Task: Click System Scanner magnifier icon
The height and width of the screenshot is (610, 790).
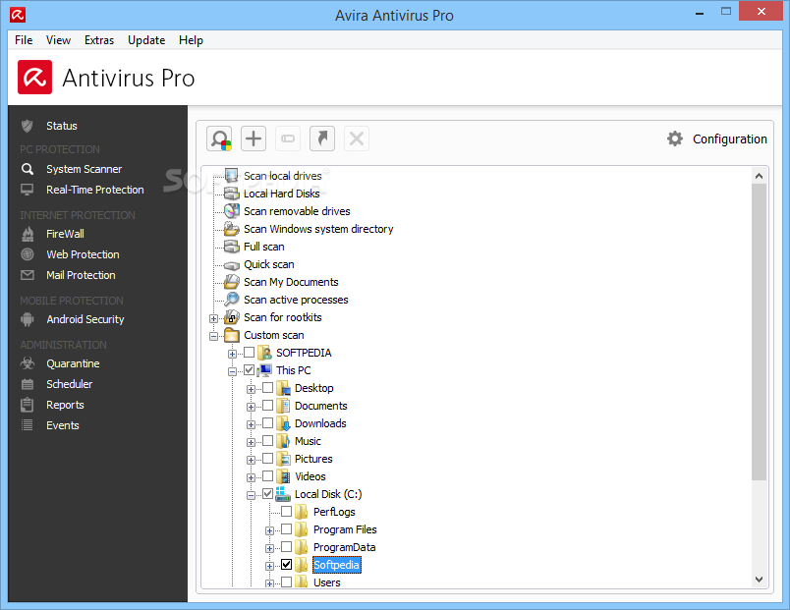Action: coord(28,169)
